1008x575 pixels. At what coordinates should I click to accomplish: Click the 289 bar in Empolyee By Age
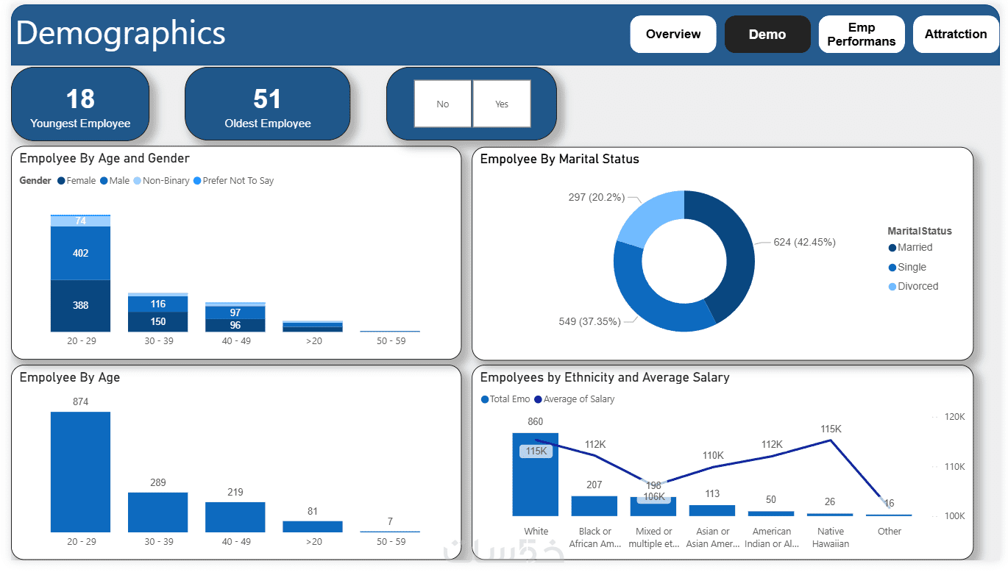pyautogui.click(x=158, y=512)
